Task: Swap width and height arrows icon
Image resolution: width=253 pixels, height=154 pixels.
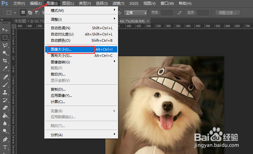Action: coord(180,12)
